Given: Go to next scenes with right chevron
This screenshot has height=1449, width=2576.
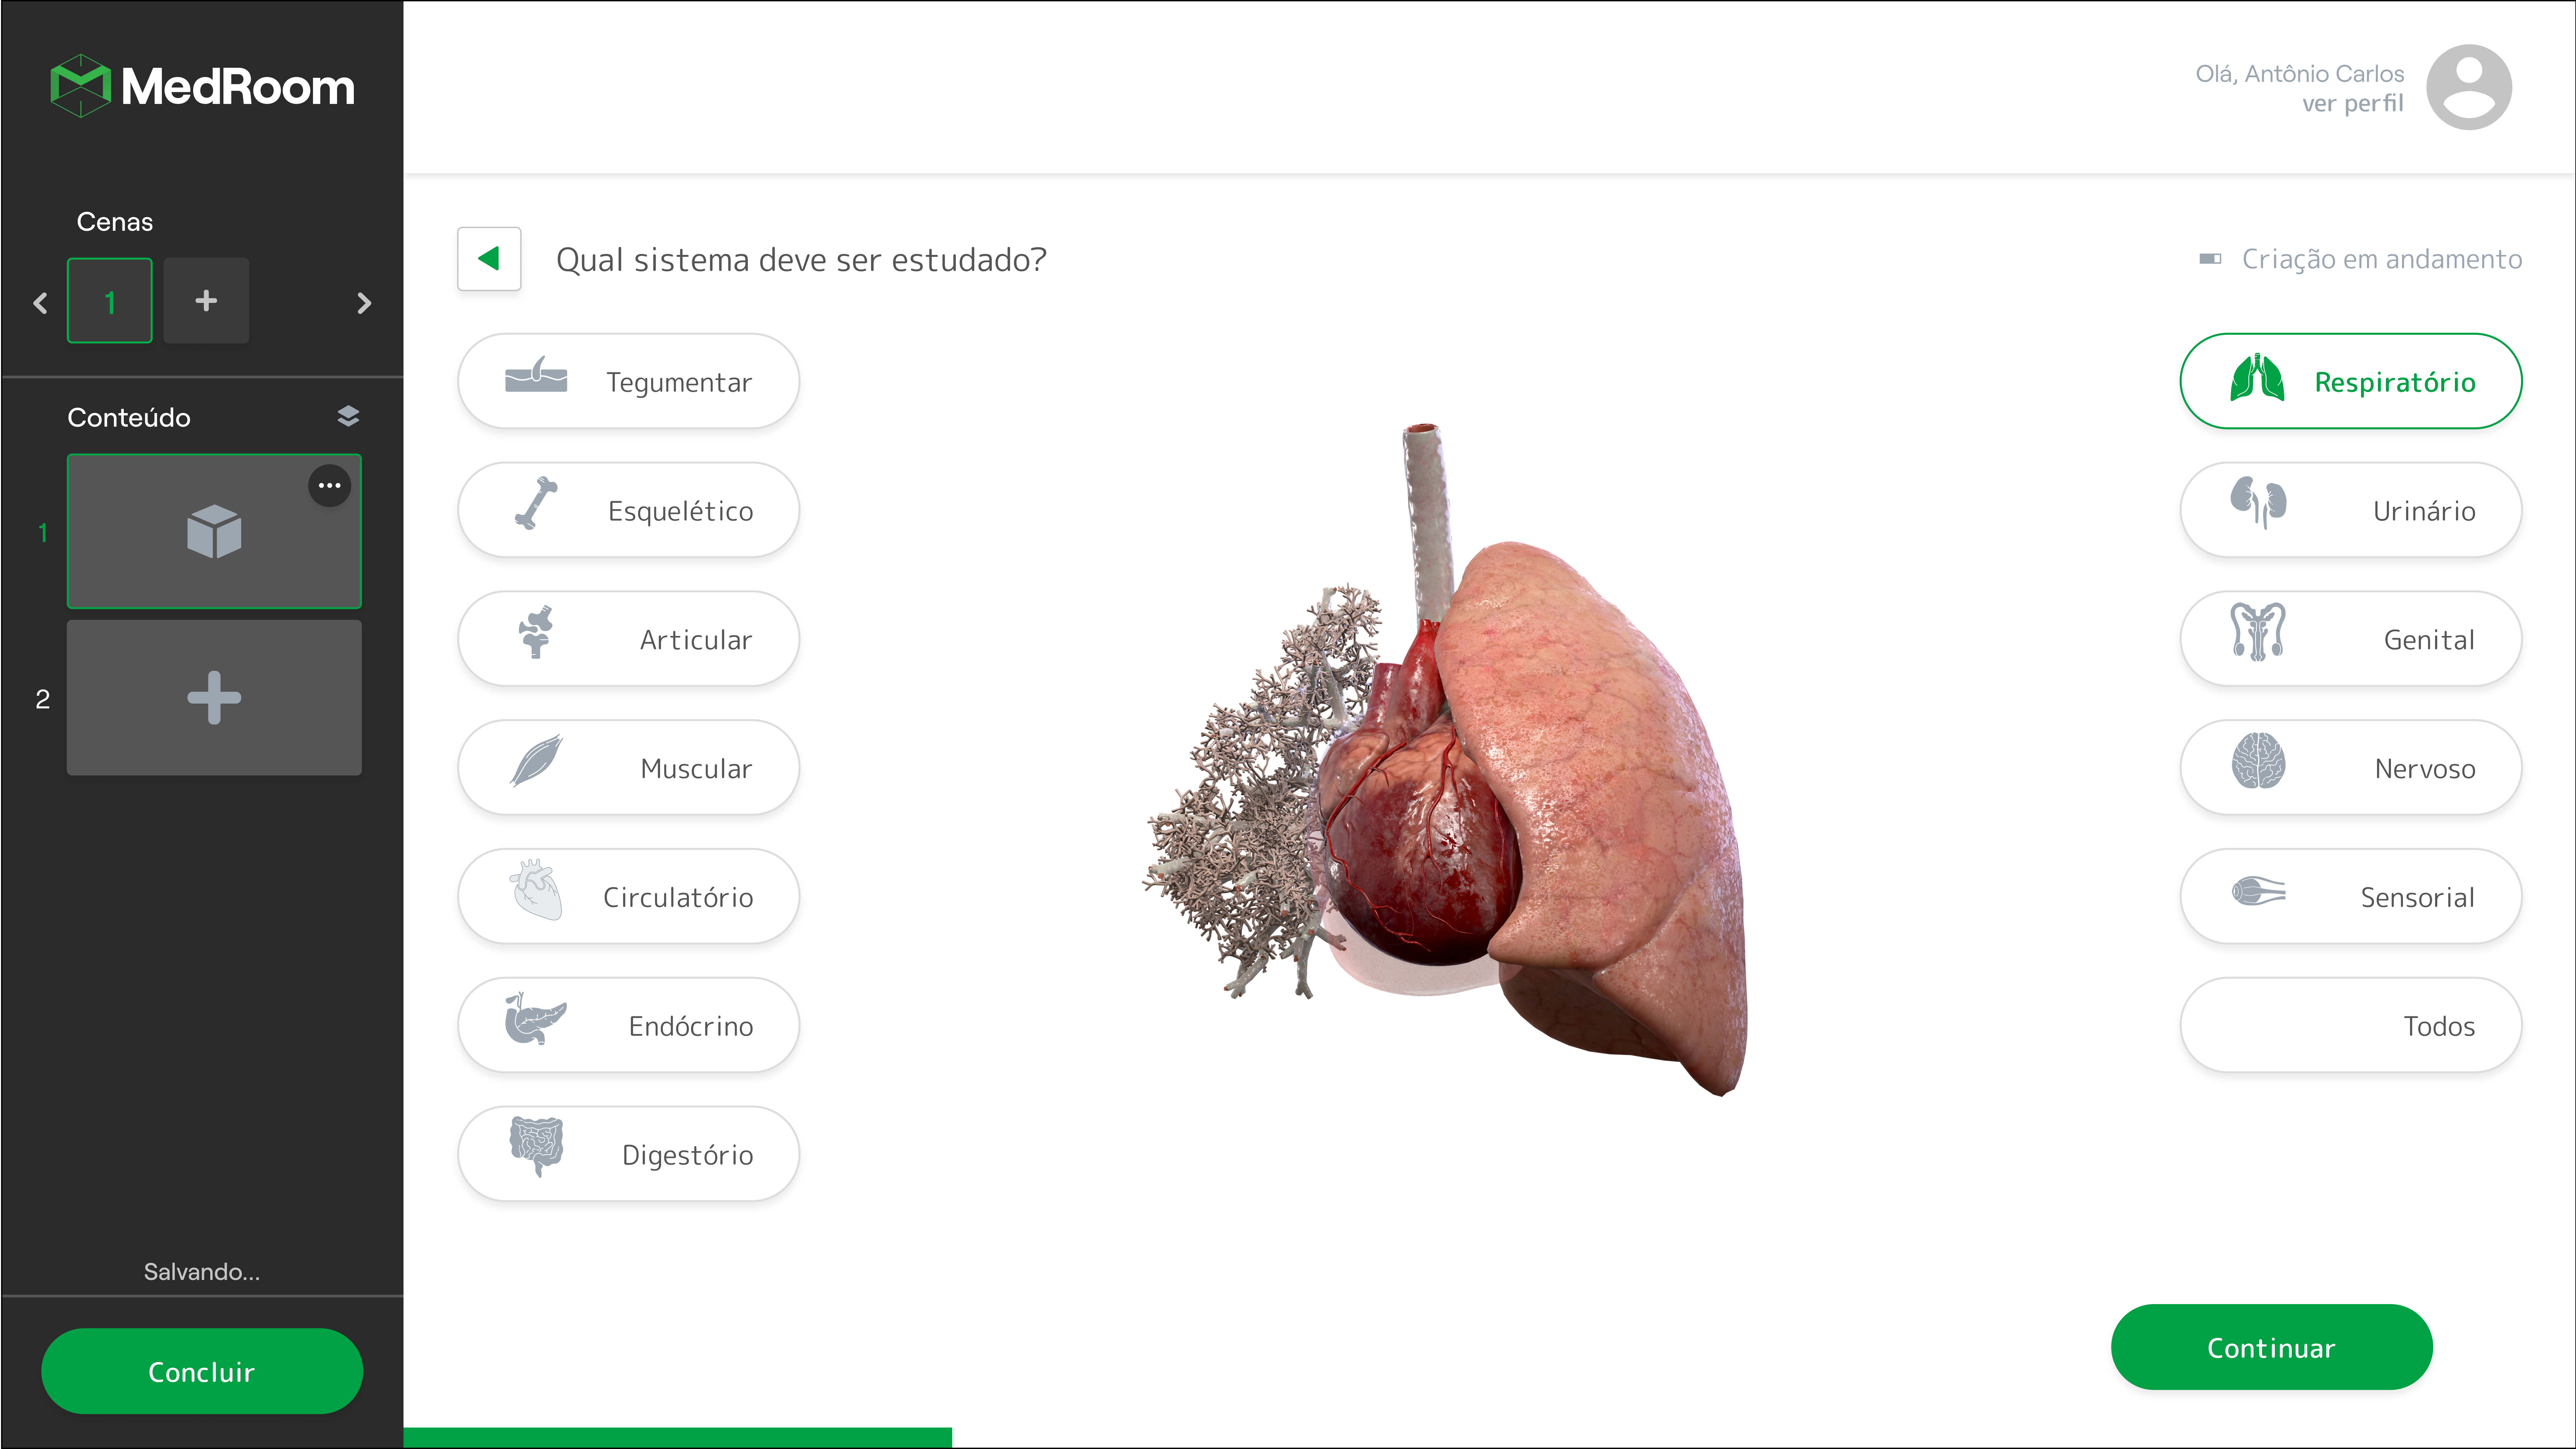Looking at the screenshot, I should coord(364,302).
